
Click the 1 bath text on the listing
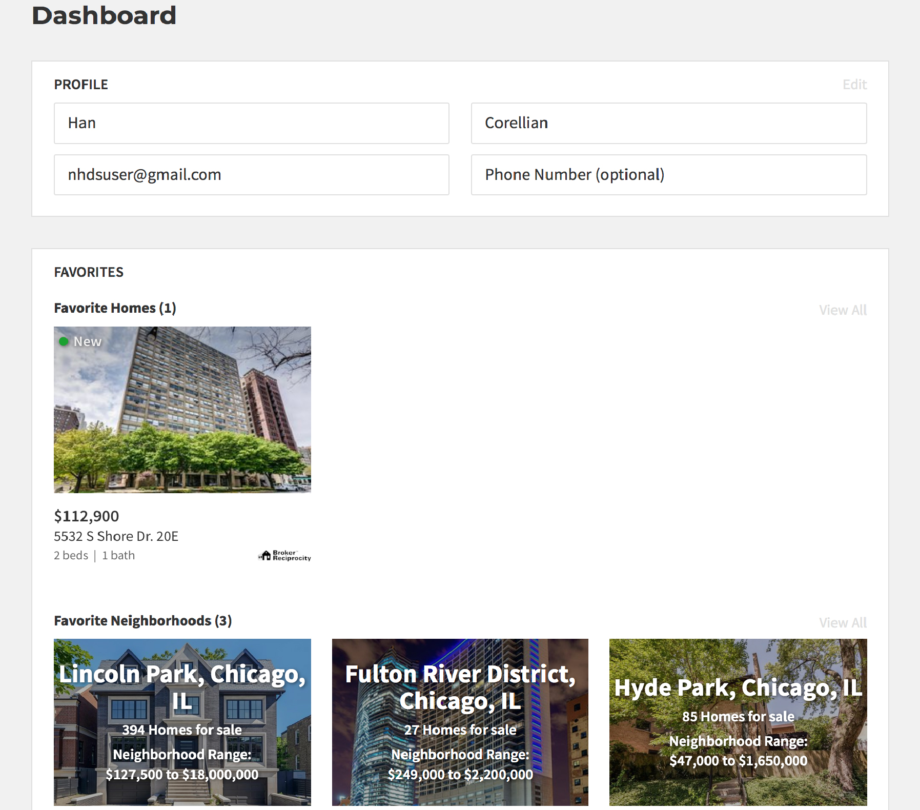(x=118, y=556)
